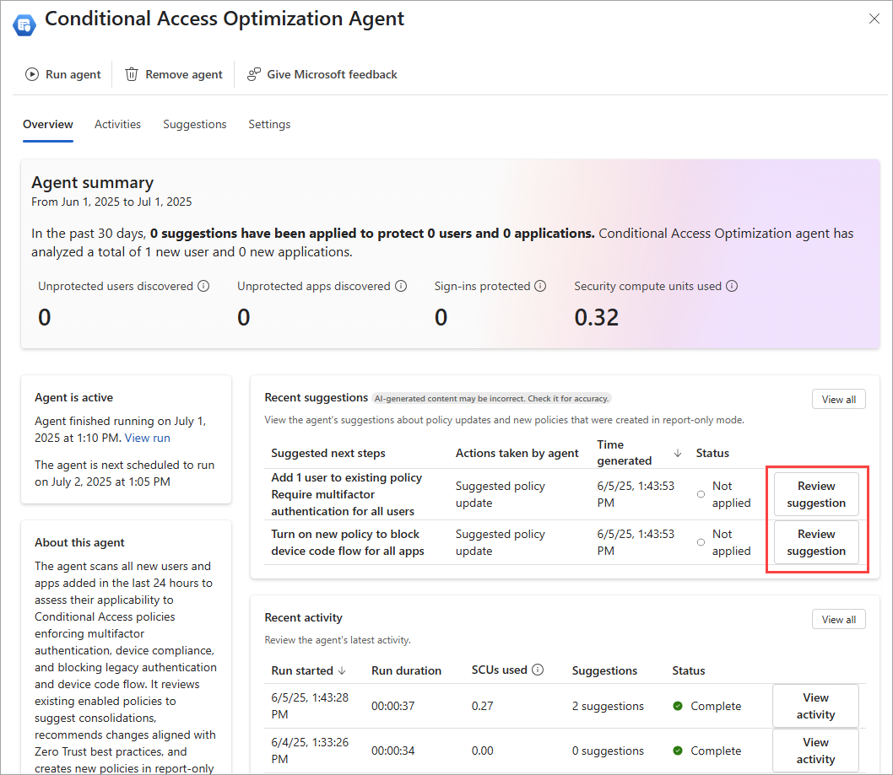The image size is (893, 775).
Task: Show info for Unprotected users discovered
Action: point(203,286)
